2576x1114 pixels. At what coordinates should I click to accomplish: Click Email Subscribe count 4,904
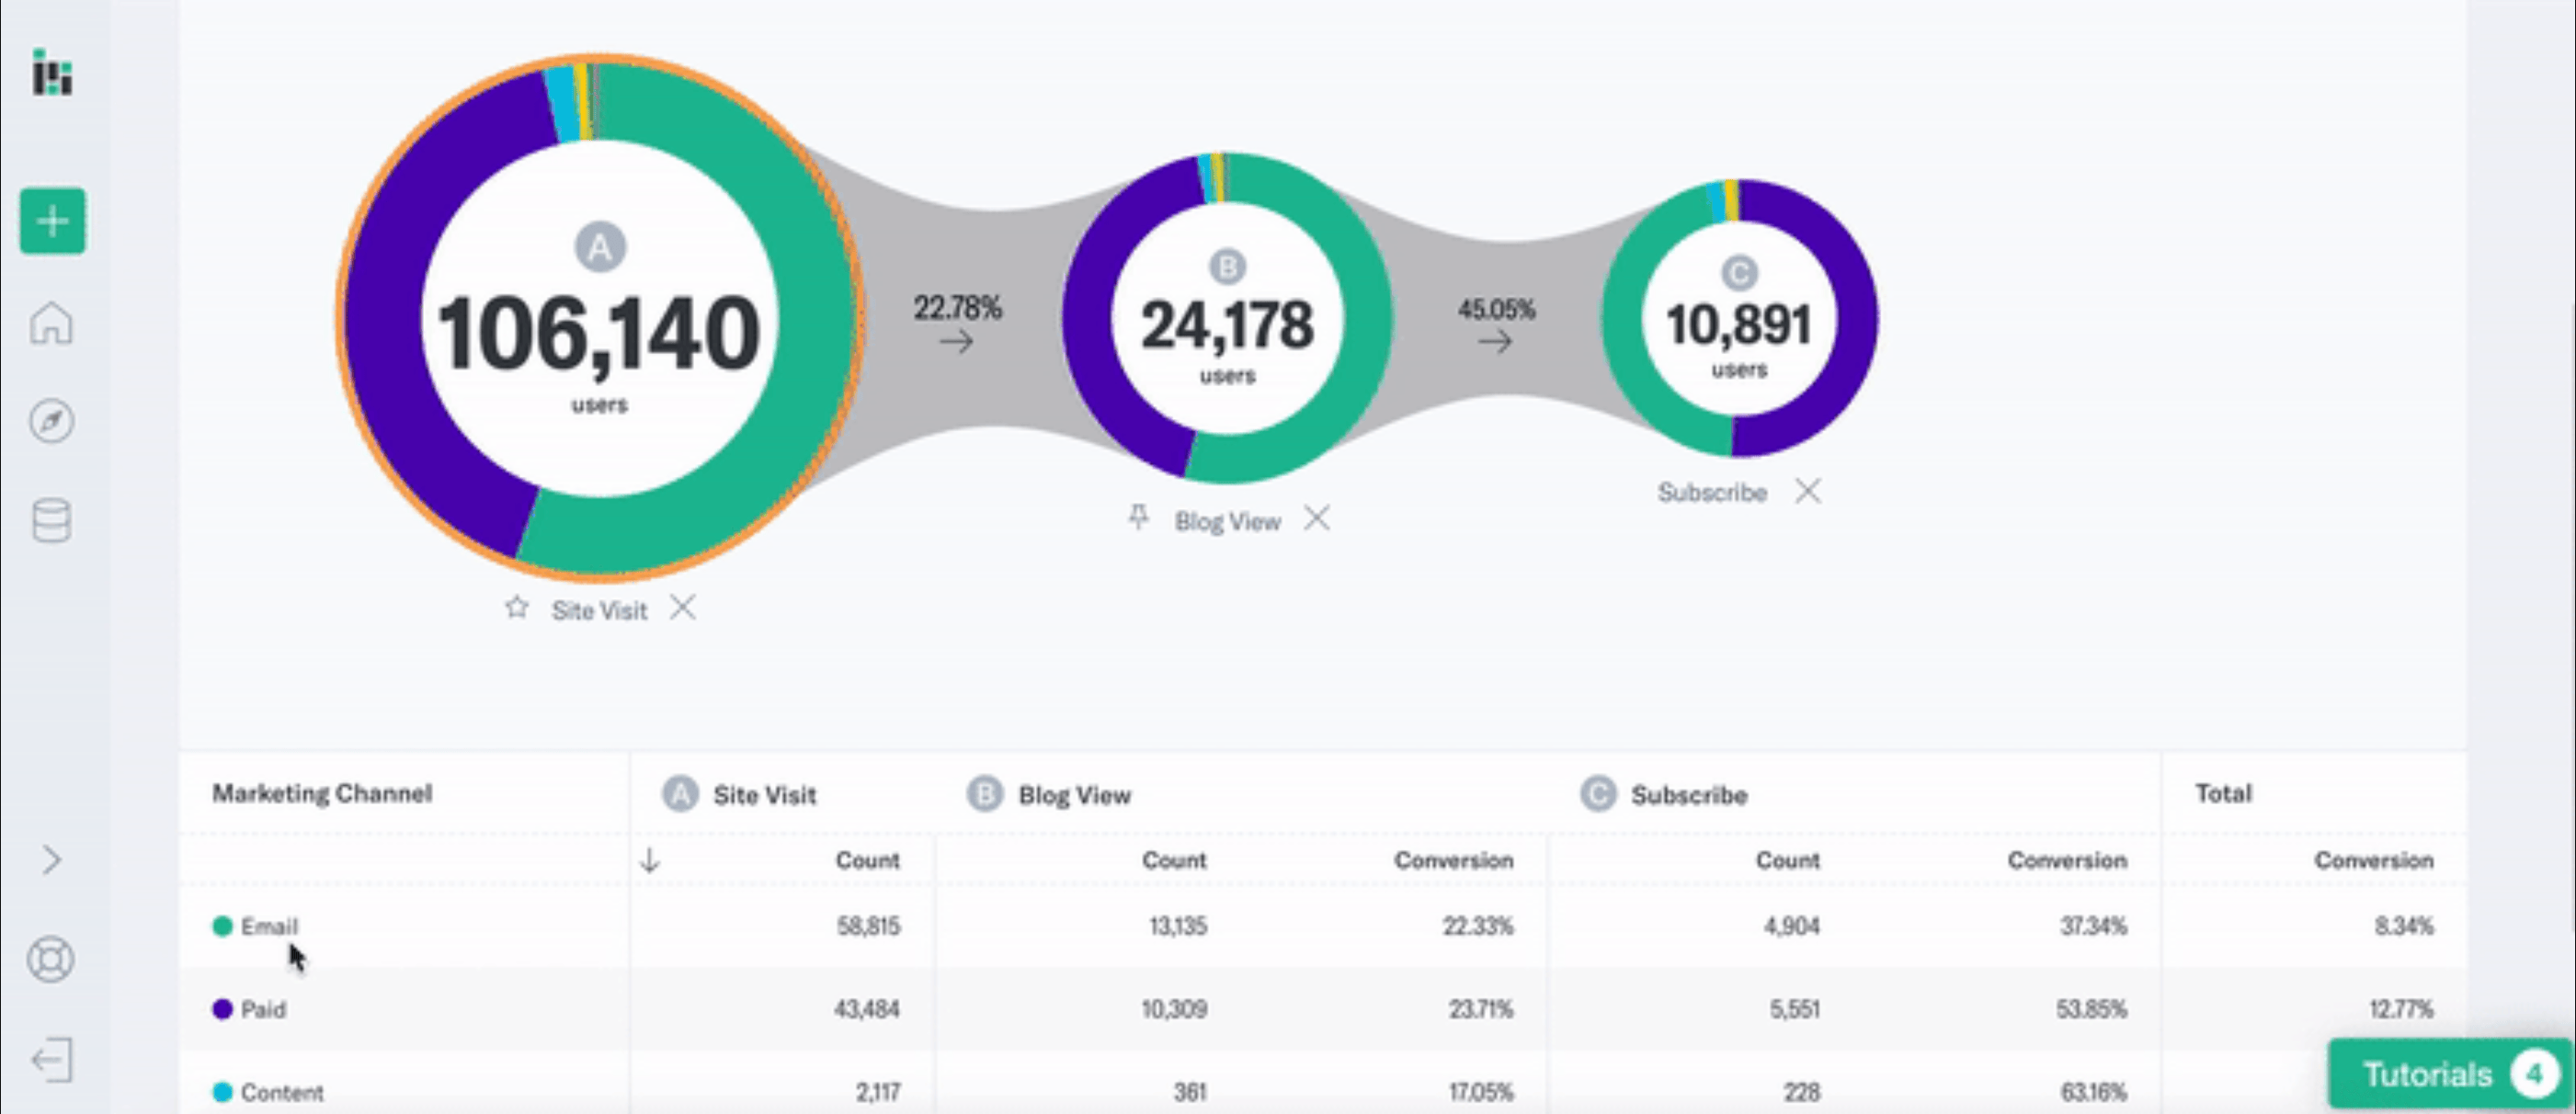(x=1791, y=926)
